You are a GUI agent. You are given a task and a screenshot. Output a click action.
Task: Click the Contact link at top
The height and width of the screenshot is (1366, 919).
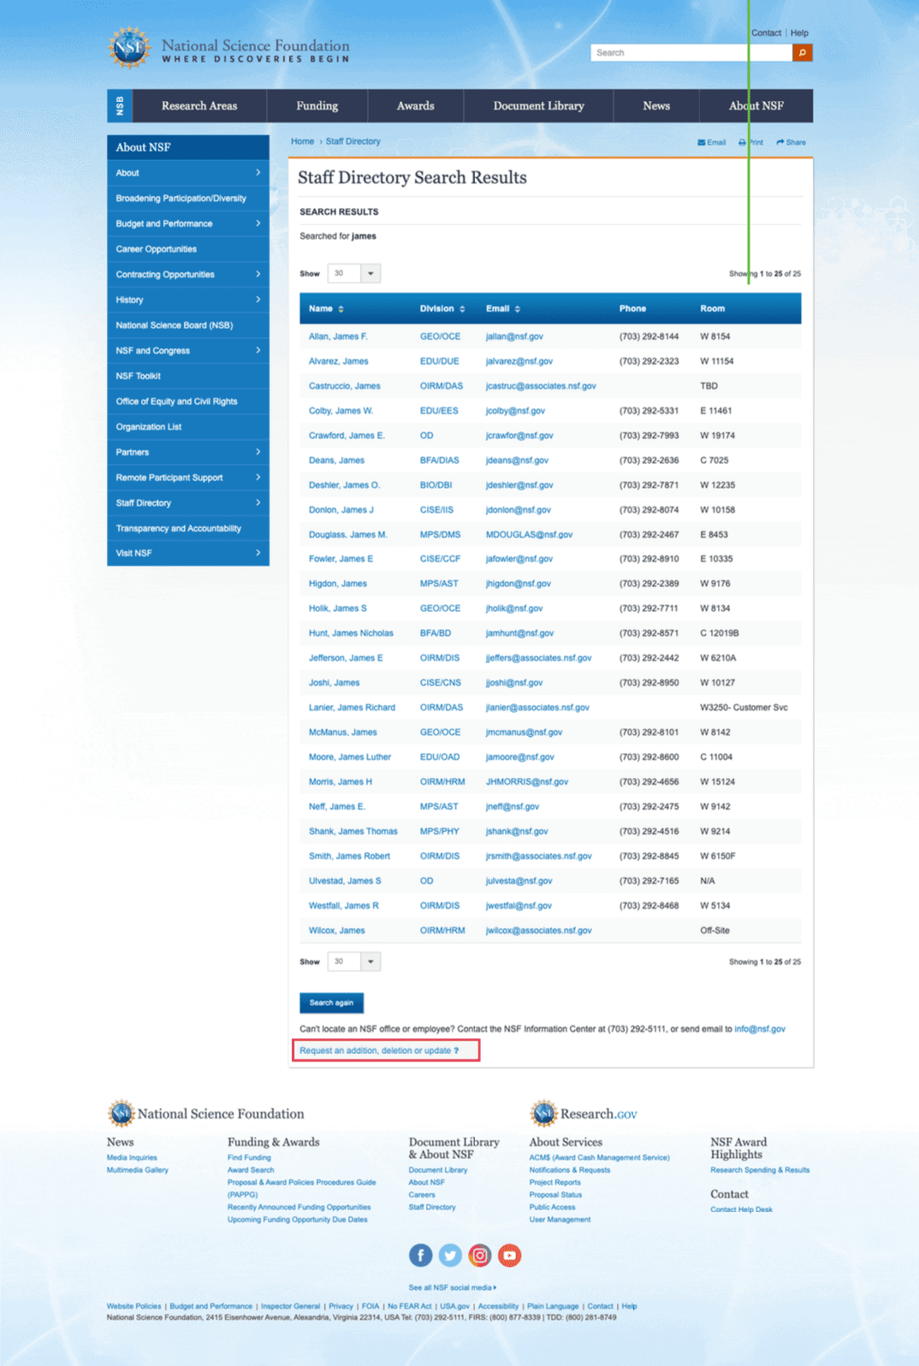coord(766,33)
